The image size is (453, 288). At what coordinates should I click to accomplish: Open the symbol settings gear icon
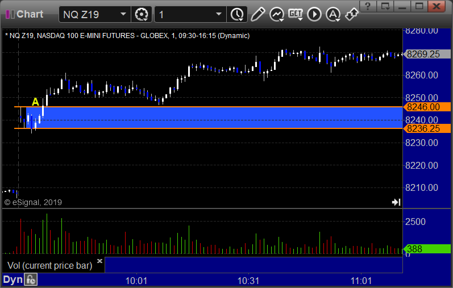coord(142,14)
